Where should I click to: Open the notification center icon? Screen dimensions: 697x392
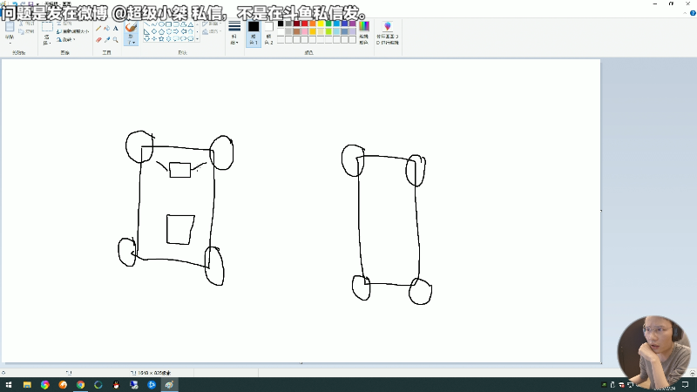click(x=685, y=385)
